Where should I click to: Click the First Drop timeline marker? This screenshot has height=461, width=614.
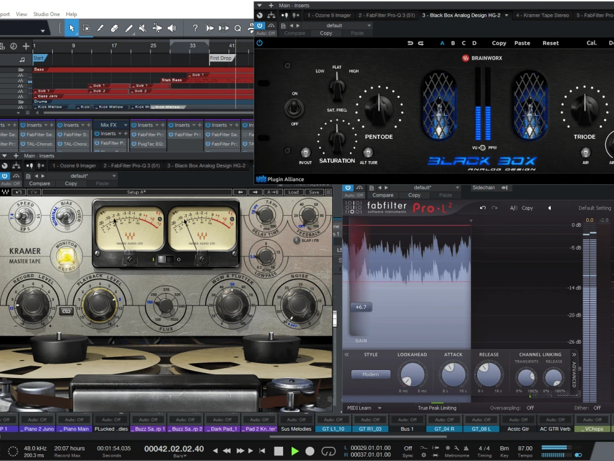(x=220, y=58)
